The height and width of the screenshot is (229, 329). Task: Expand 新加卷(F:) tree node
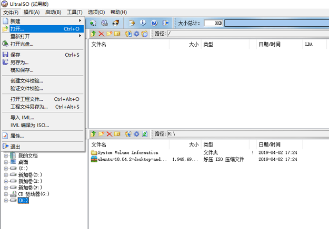point(6,188)
